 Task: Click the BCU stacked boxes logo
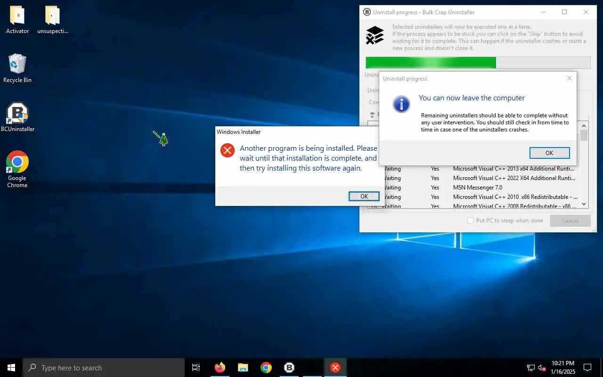pos(375,35)
